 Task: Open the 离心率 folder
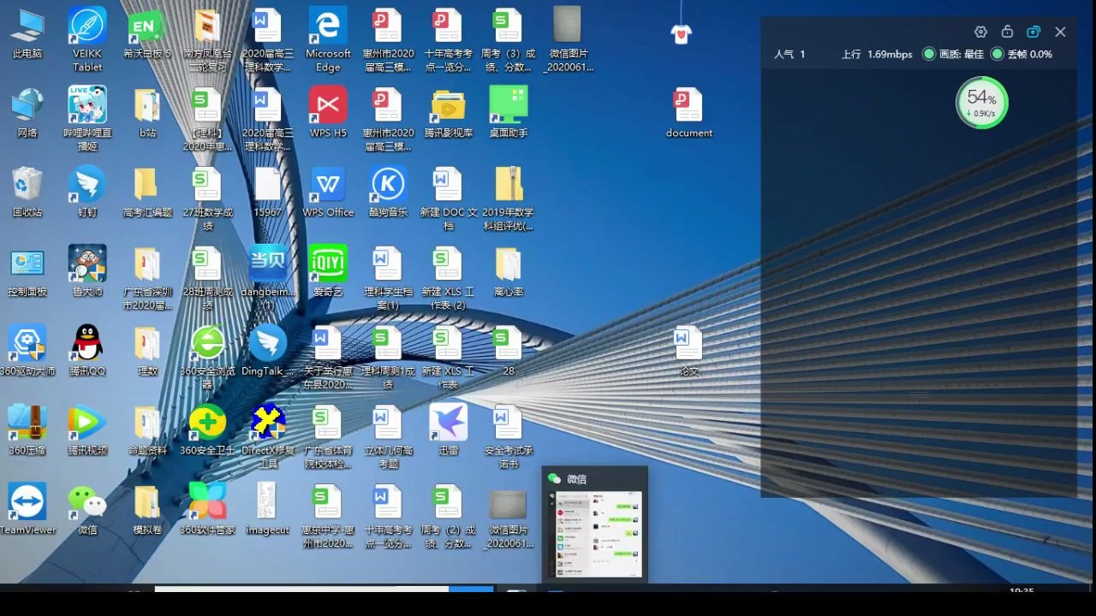pyautogui.click(x=509, y=271)
